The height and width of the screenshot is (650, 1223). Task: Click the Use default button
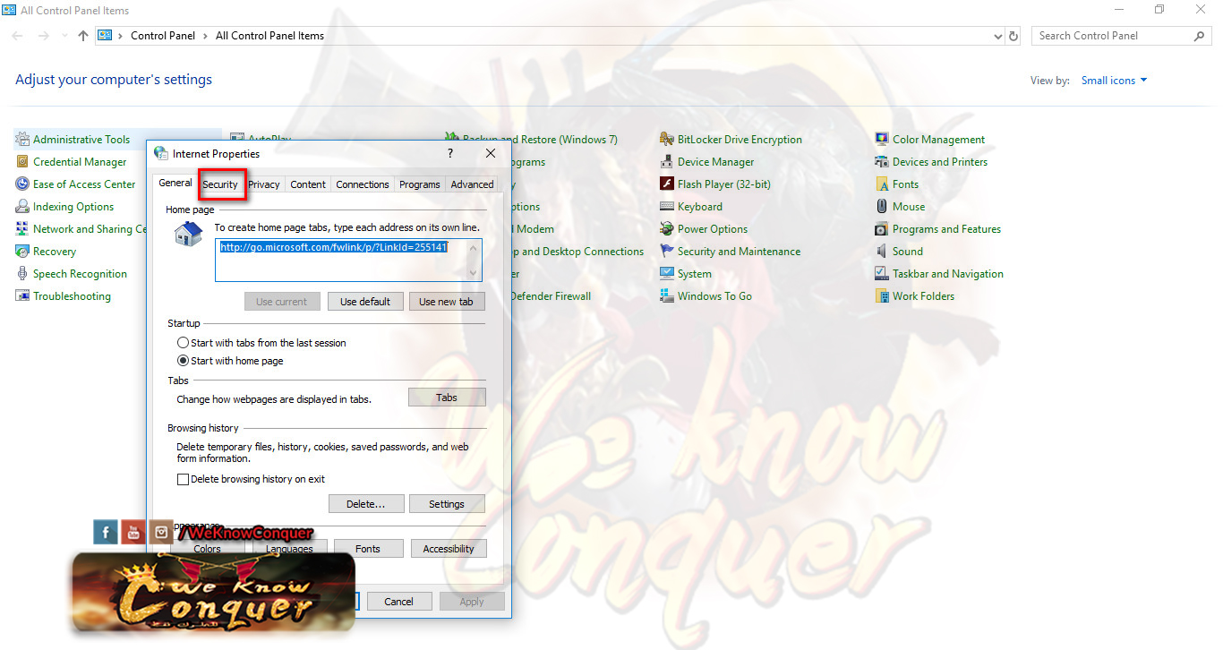click(365, 302)
